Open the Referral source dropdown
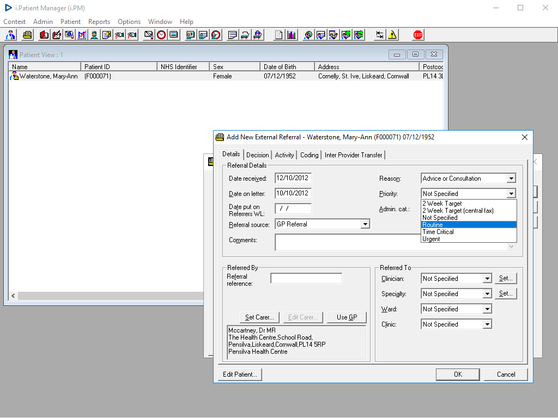Image resolution: width=558 pixels, height=418 pixels. 365,224
